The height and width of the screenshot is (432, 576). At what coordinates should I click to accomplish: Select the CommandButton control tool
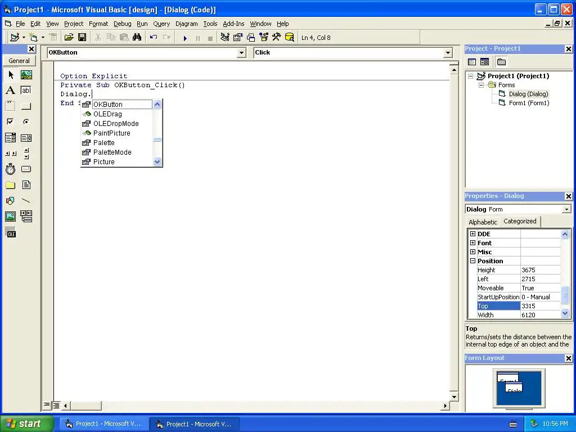click(26, 106)
